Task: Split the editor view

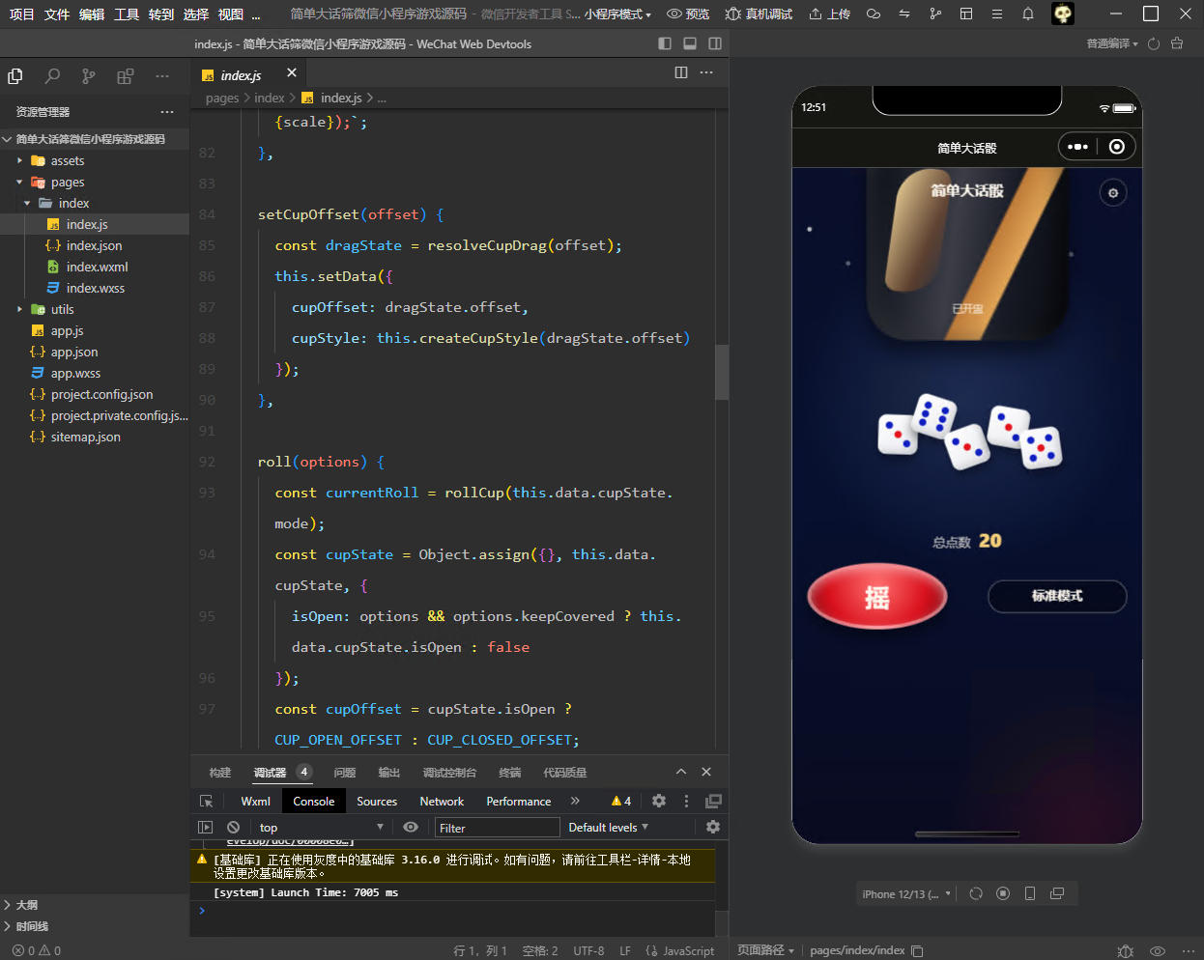Action: [x=681, y=72]
